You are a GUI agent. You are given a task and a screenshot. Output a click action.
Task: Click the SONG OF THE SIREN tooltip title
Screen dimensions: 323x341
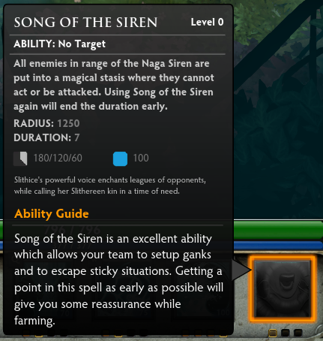click(x=85, y=23)
